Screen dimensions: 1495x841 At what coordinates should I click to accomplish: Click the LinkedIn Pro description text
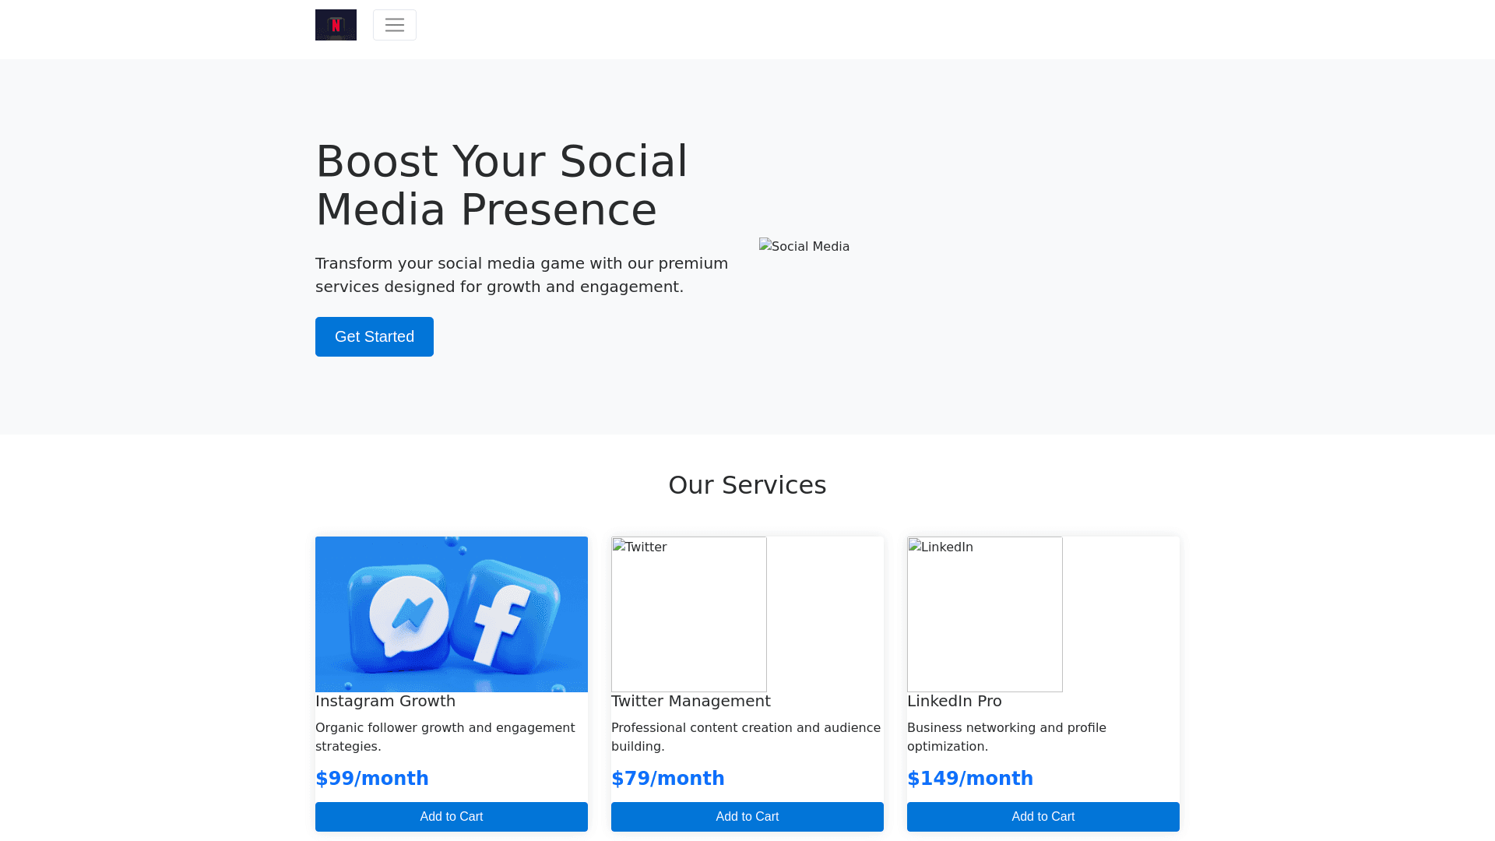[x=1007, y=737]
